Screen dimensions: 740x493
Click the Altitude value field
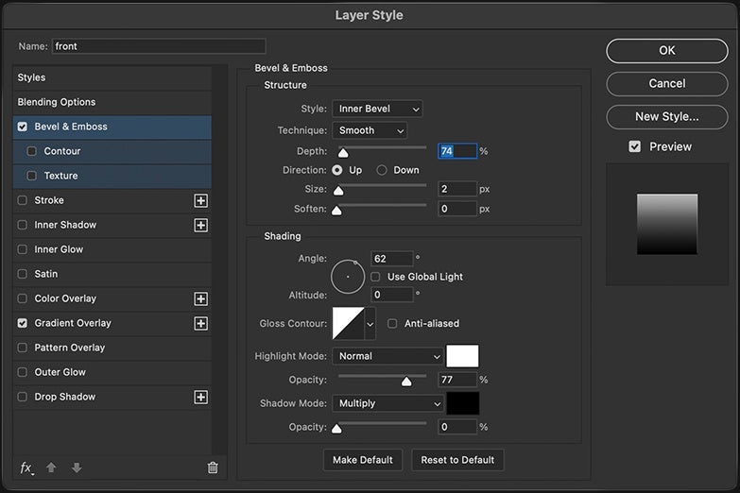[x=391, y=295]
